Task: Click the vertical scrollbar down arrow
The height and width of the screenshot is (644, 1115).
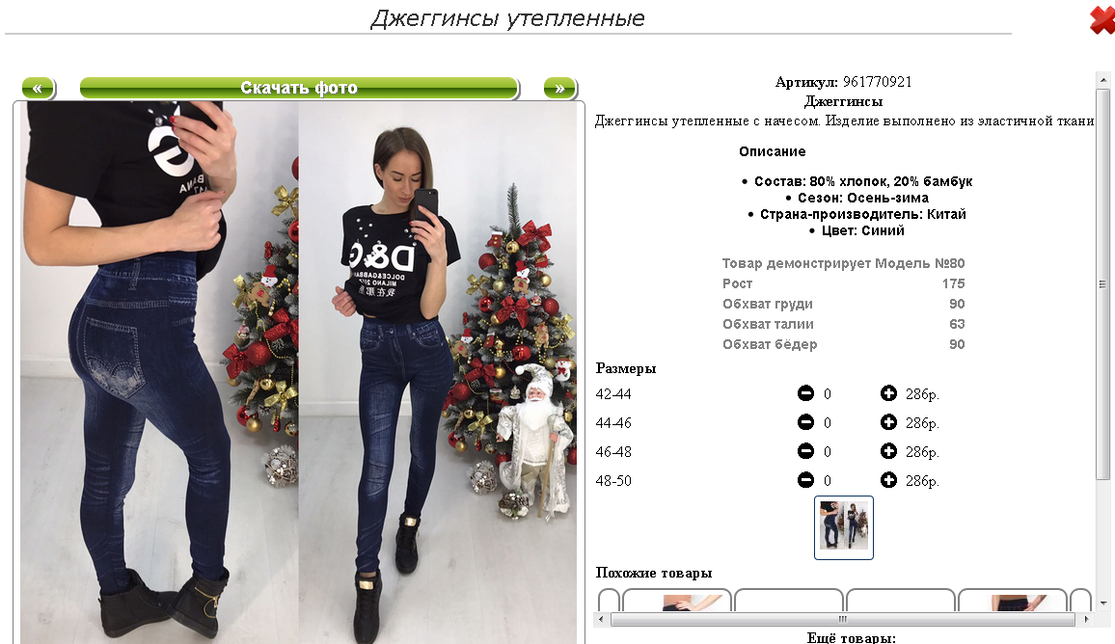Action: (1102, 604)
